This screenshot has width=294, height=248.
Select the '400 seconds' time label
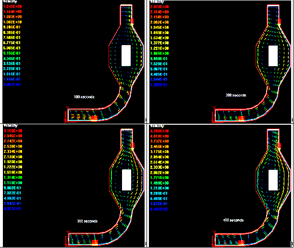point(234,220)
